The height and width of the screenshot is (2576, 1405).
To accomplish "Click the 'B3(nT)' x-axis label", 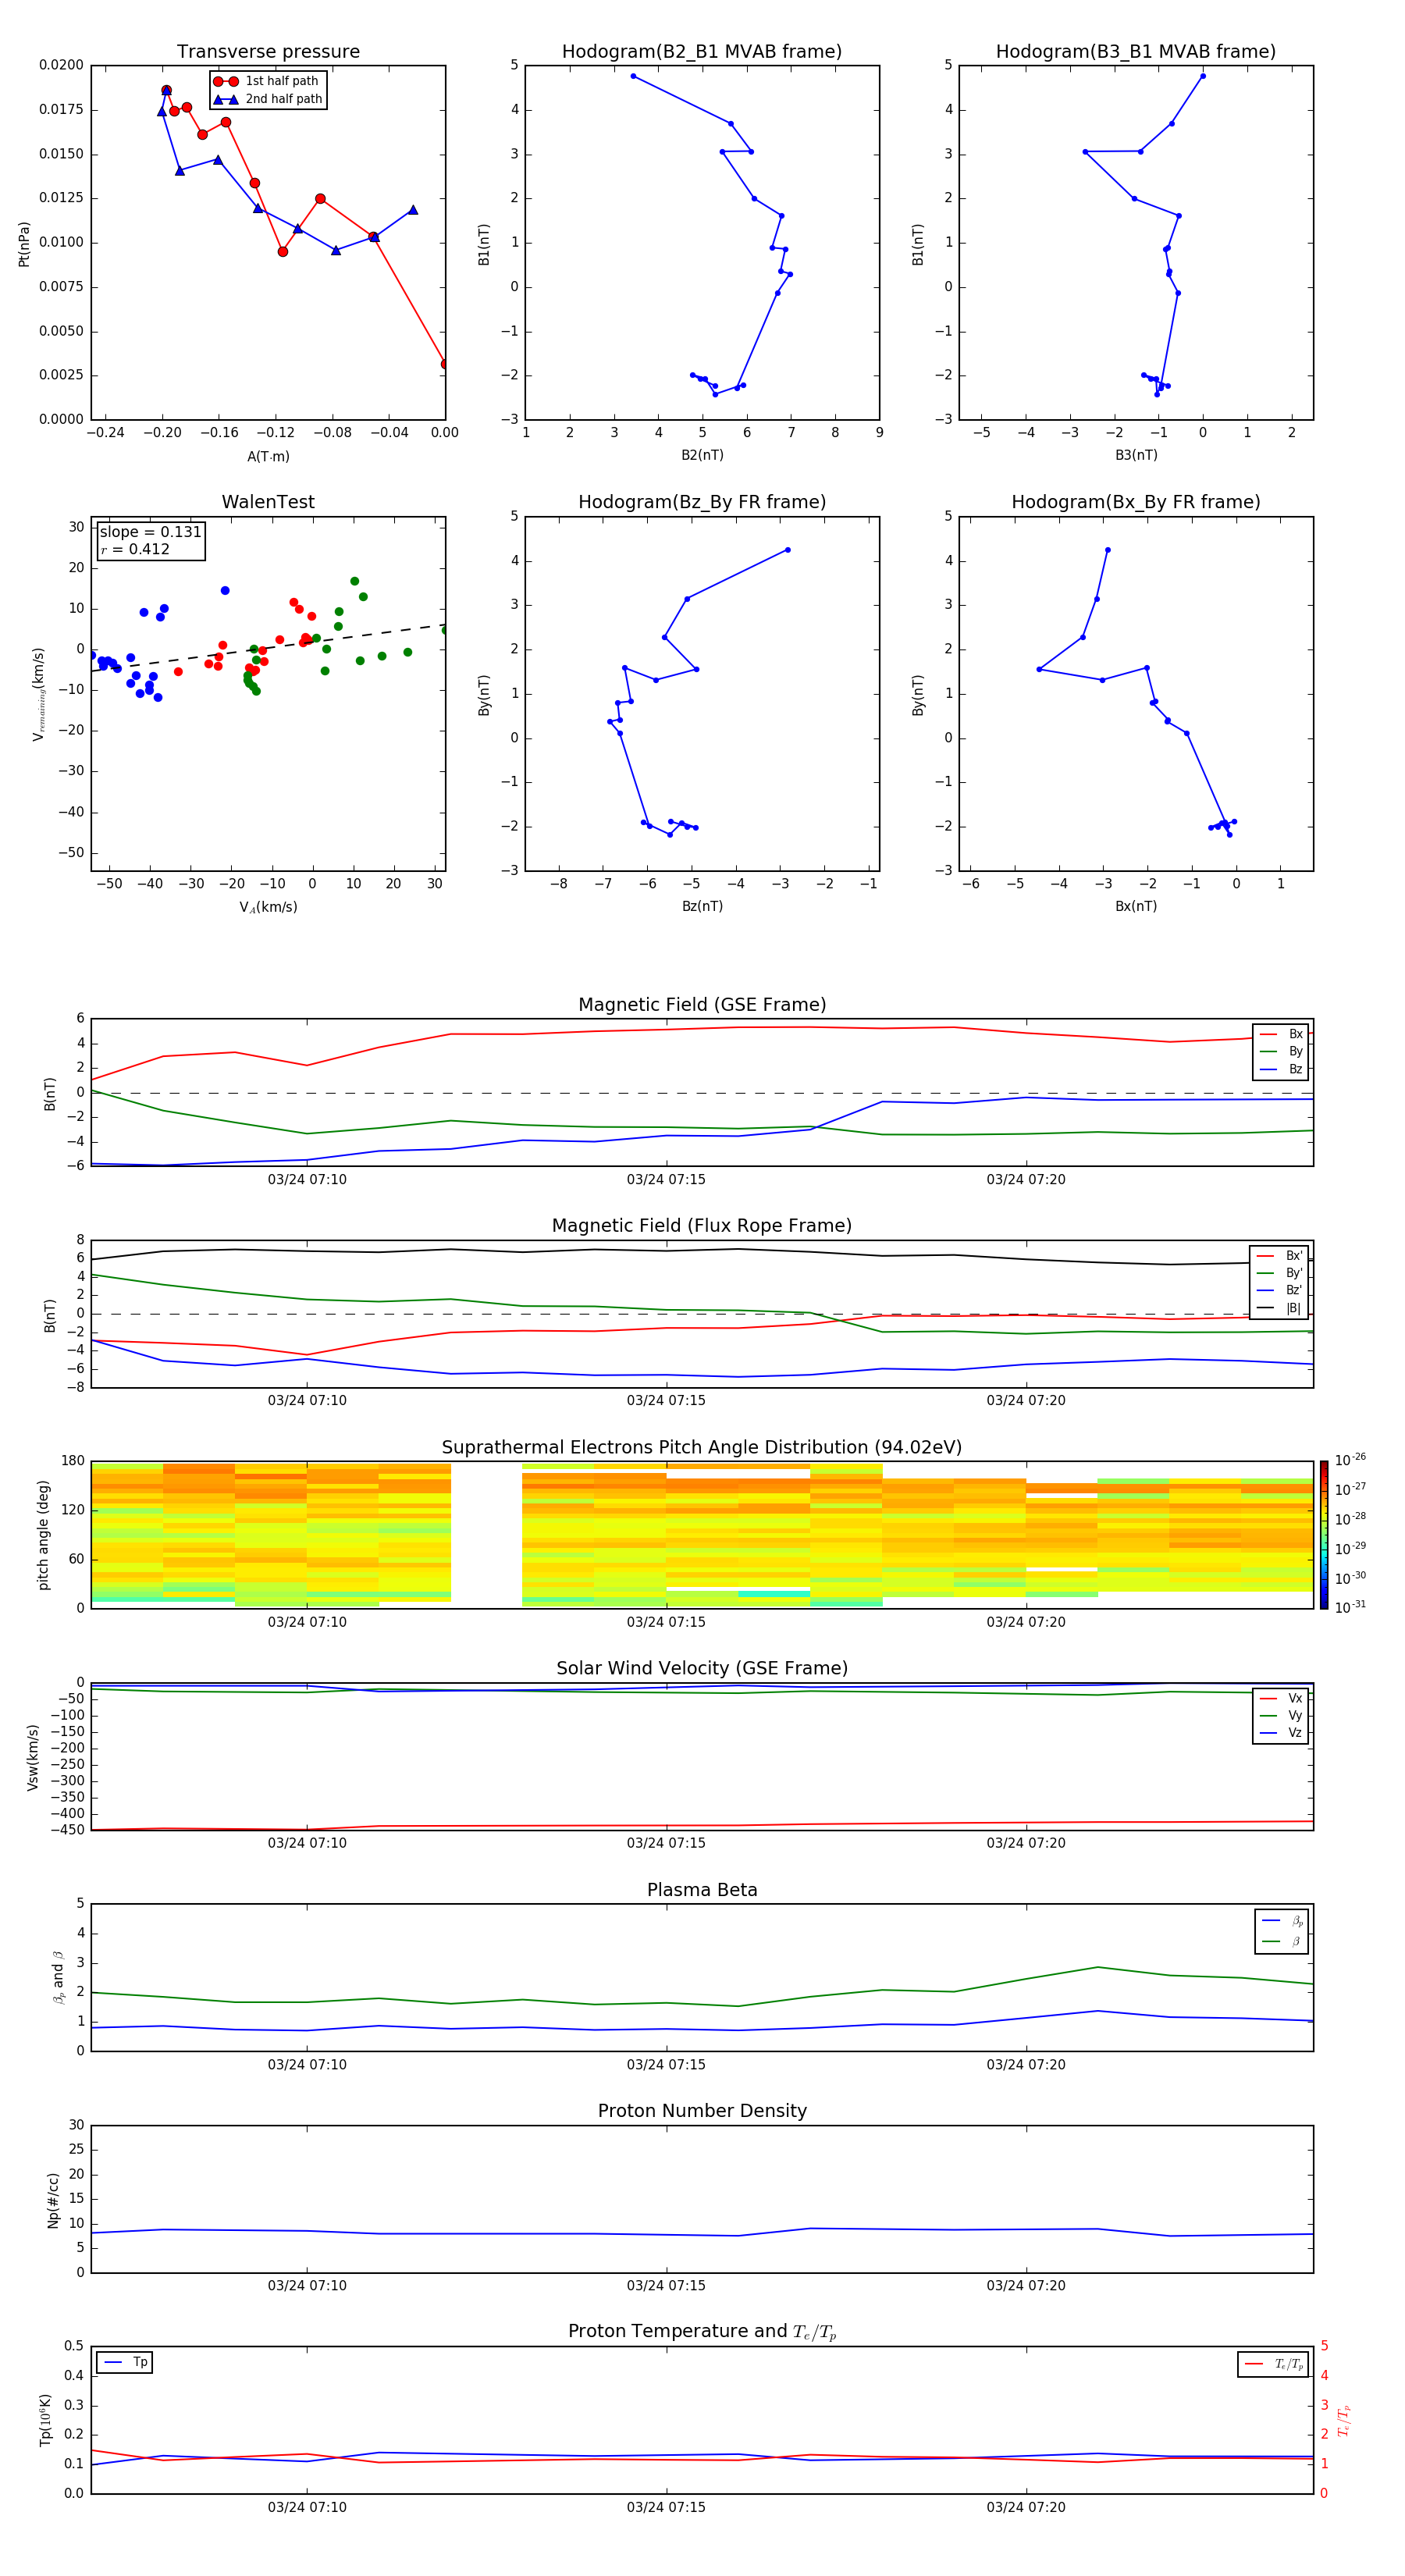I will 1136,455.
